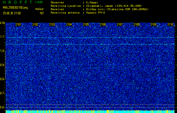Click the Receiving Location label
177x113 pixels.
pos(66,6)
